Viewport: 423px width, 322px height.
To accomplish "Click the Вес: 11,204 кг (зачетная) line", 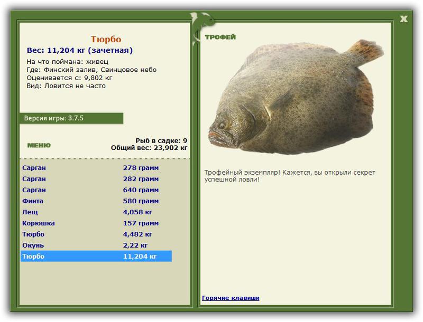I will 80,50.
